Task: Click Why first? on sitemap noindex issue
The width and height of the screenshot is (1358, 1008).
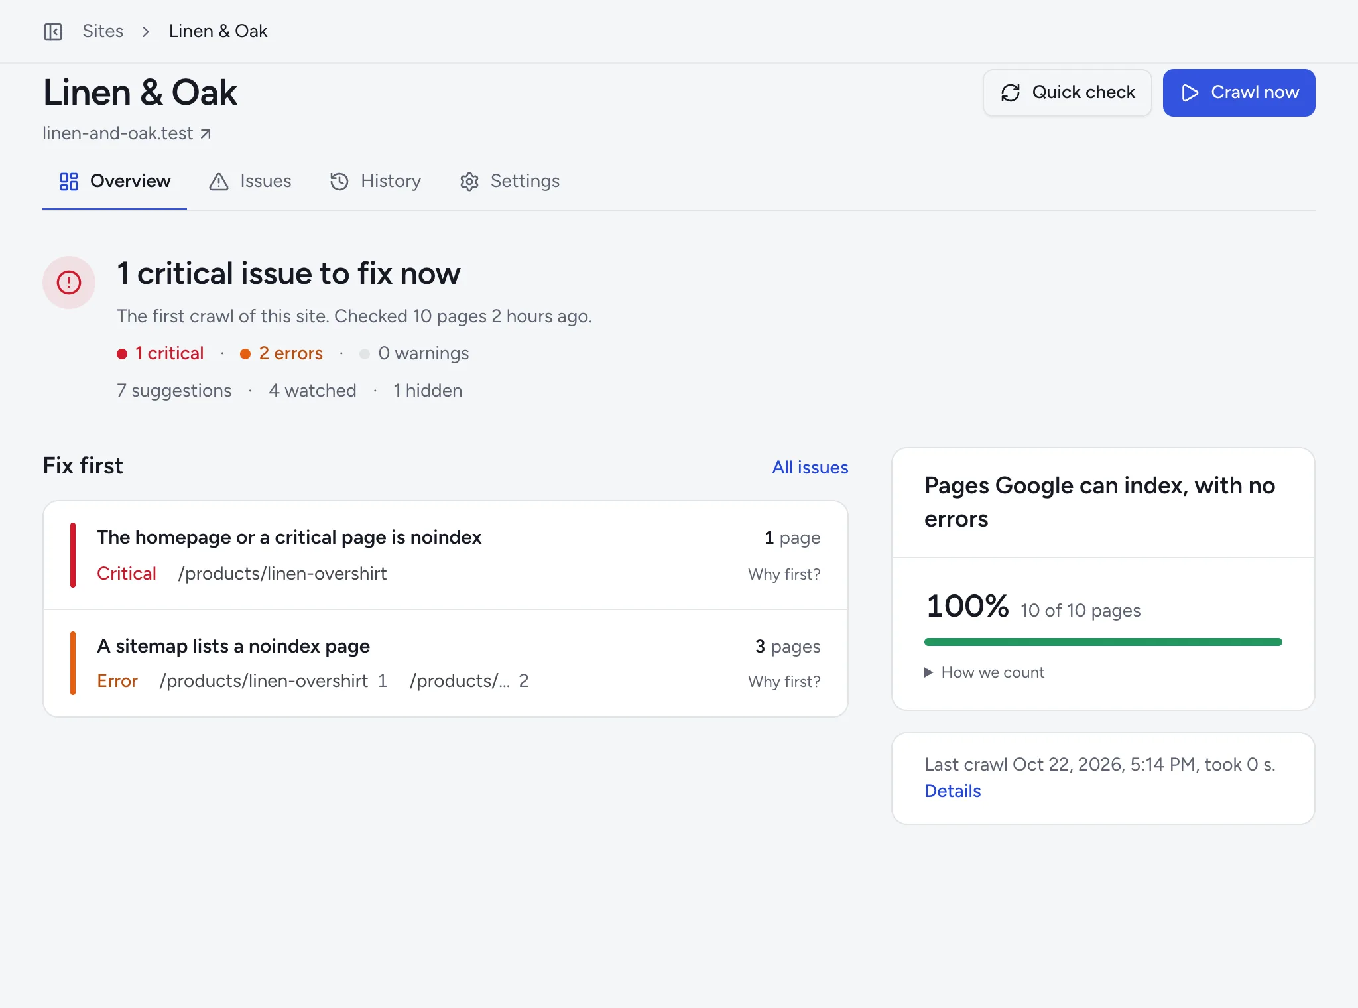Action: (x=784, y=682)
